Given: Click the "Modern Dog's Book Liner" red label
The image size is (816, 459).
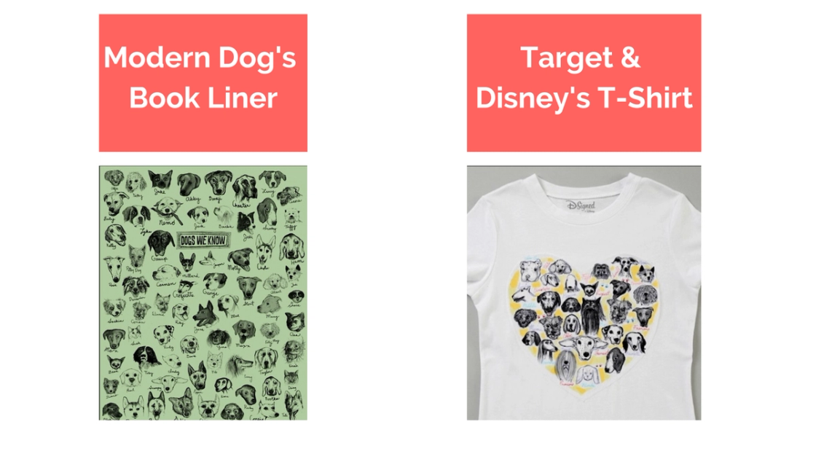Looking at the screenshot, I should [203, 83].
